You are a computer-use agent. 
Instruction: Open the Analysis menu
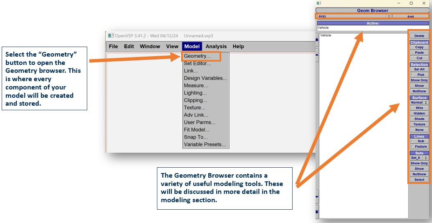(216, 47)
